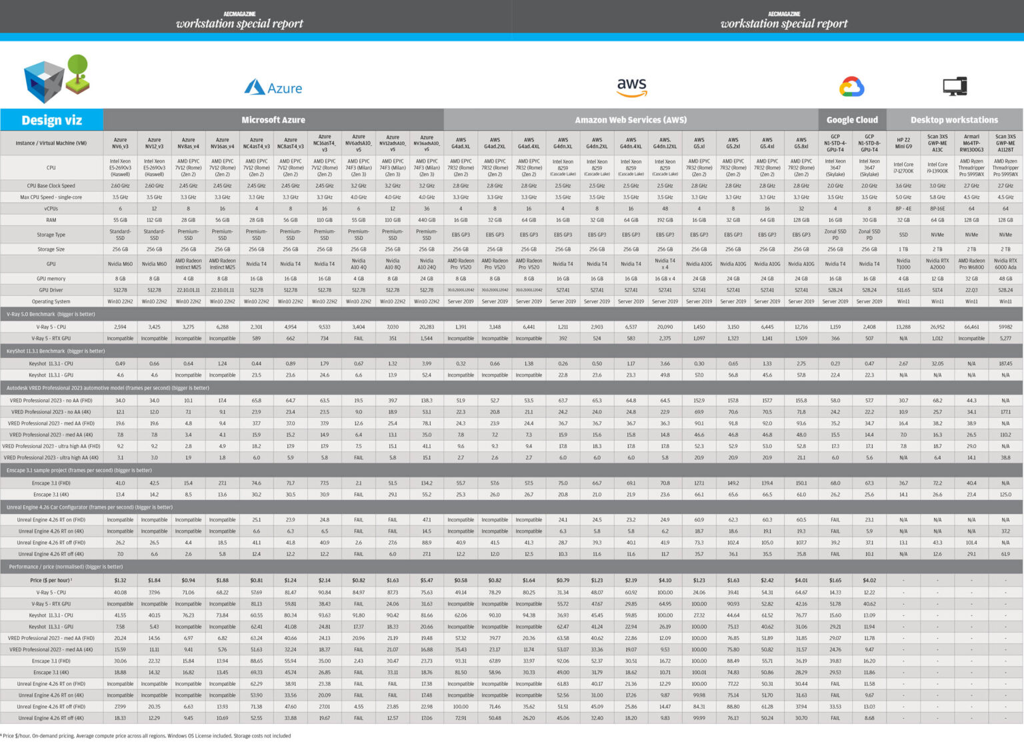The width and height of the screenshot is (1024, 746).
Task: Click the AWS logo
Action: coord(630,87)
